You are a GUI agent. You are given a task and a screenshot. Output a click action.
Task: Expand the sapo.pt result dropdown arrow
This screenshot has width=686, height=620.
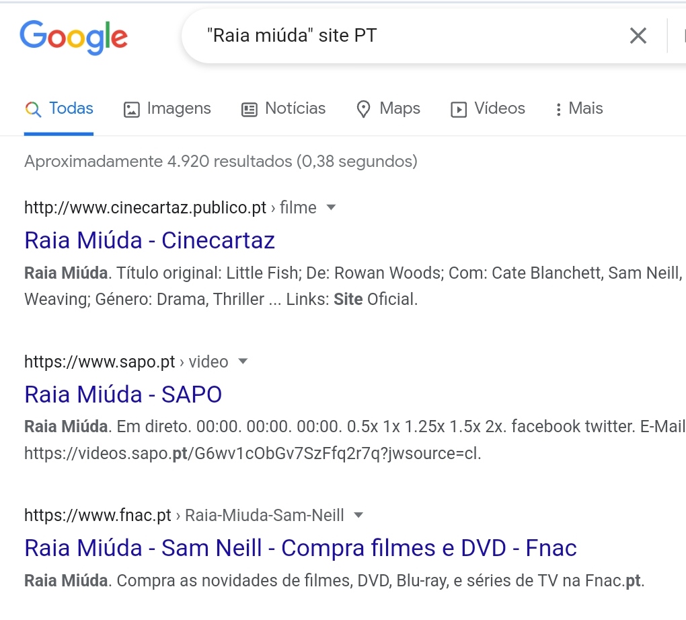pos(243,361)
